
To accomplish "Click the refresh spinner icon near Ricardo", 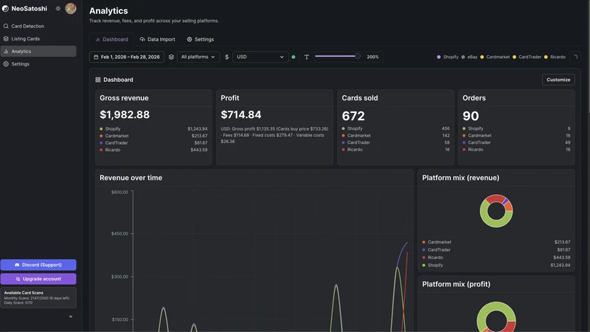I will (x=576, y=57).
